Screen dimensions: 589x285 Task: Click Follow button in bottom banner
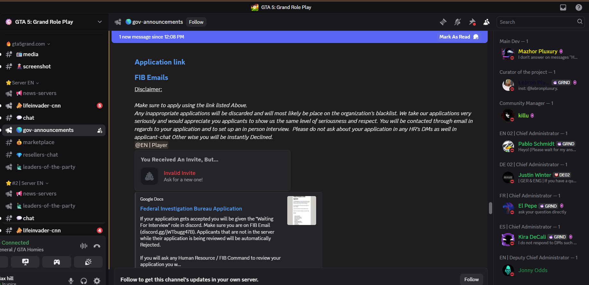[471, 279]
